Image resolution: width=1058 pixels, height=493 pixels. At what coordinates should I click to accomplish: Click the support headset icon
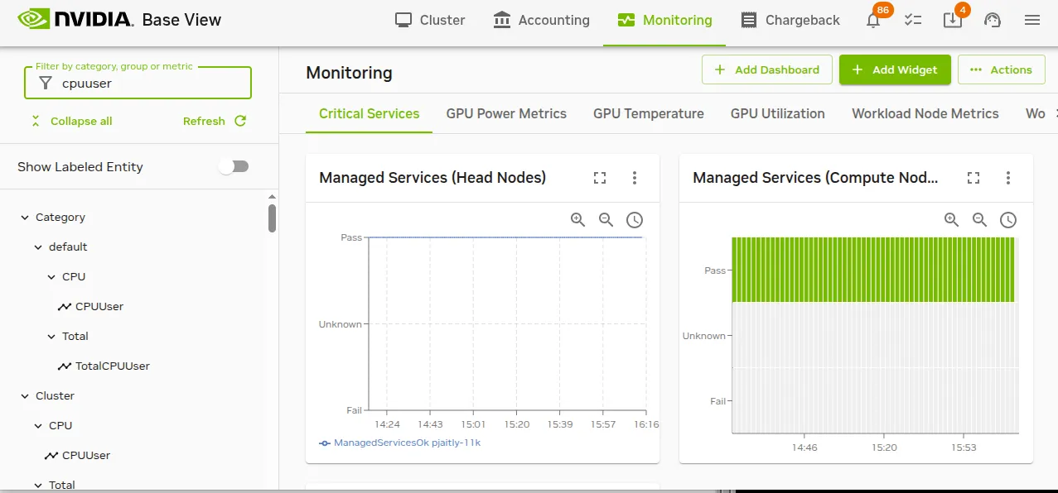point(993,20)
